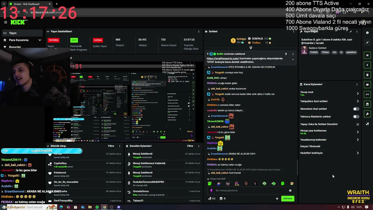
Task: Click the wrench icon in right toolbar
Action: coord(367,114)
